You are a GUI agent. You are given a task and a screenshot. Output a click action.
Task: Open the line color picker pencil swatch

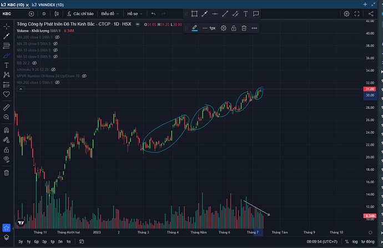195,28
